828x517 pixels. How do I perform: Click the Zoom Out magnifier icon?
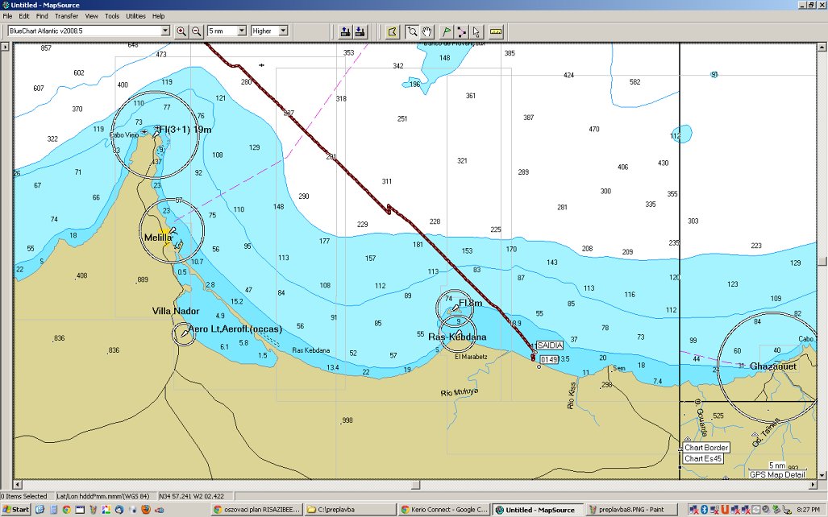pyautogui.click(x=196, y=31)
